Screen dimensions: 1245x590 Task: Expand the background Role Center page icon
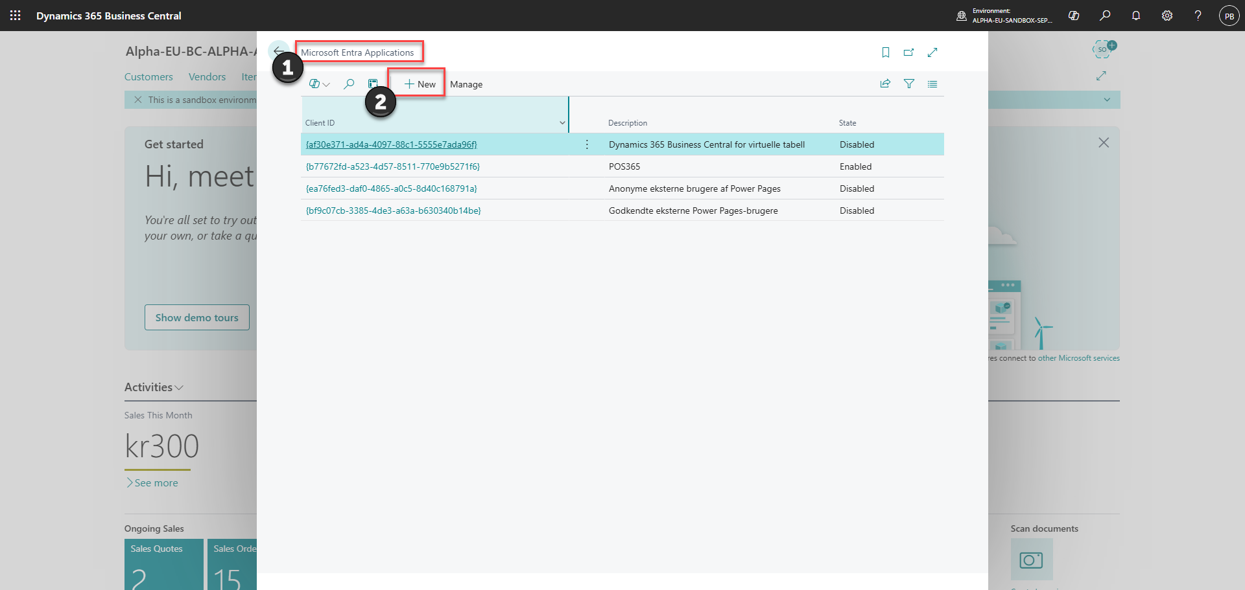(1101, 76)
